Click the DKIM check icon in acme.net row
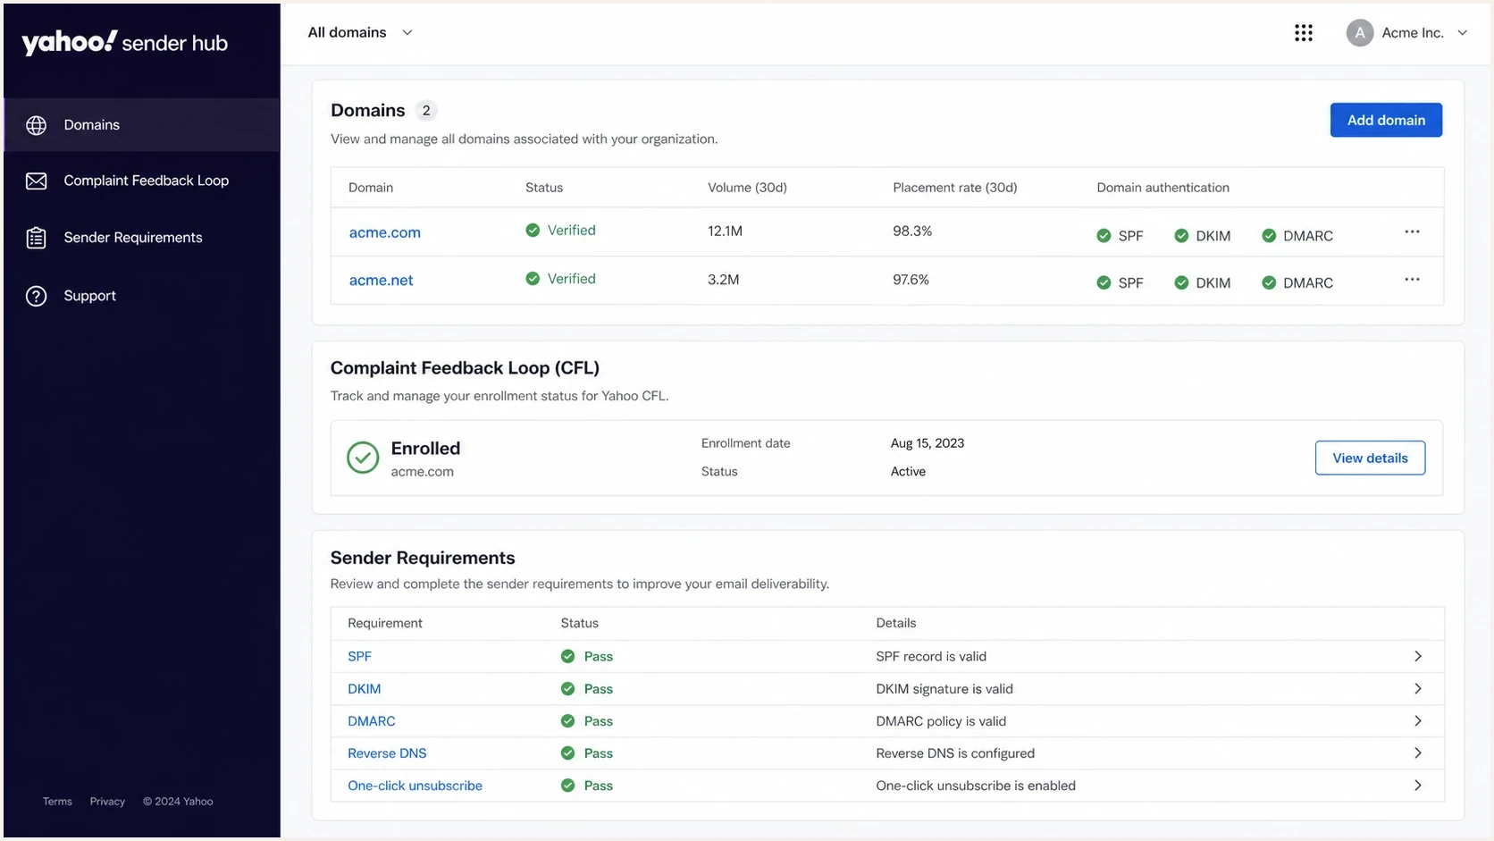1494x841 pixels. pyautogui.click(x=1181, y=282)
